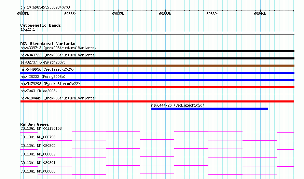Click the COL13A1|NM_001130103 transcript label
This screenshot has height=179, width=304.
pos(41,128)
